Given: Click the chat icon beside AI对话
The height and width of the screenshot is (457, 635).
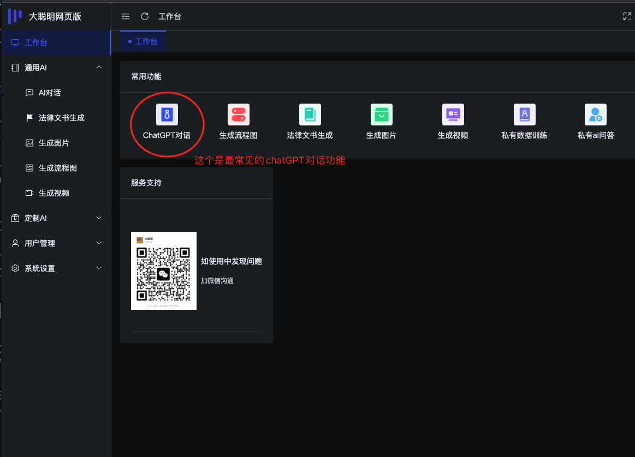Looking at the screenshot, I should coord(29,93).
